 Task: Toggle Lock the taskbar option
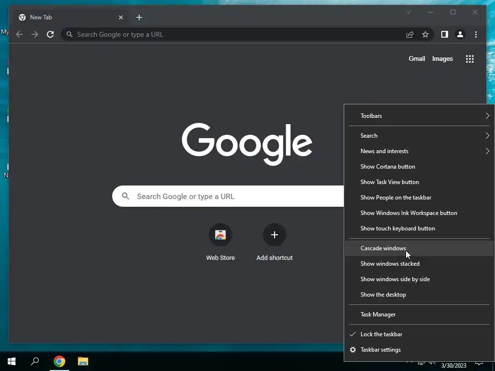point(419,334)
